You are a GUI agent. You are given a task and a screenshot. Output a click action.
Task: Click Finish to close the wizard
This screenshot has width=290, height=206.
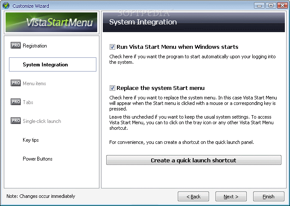[269, 197]
